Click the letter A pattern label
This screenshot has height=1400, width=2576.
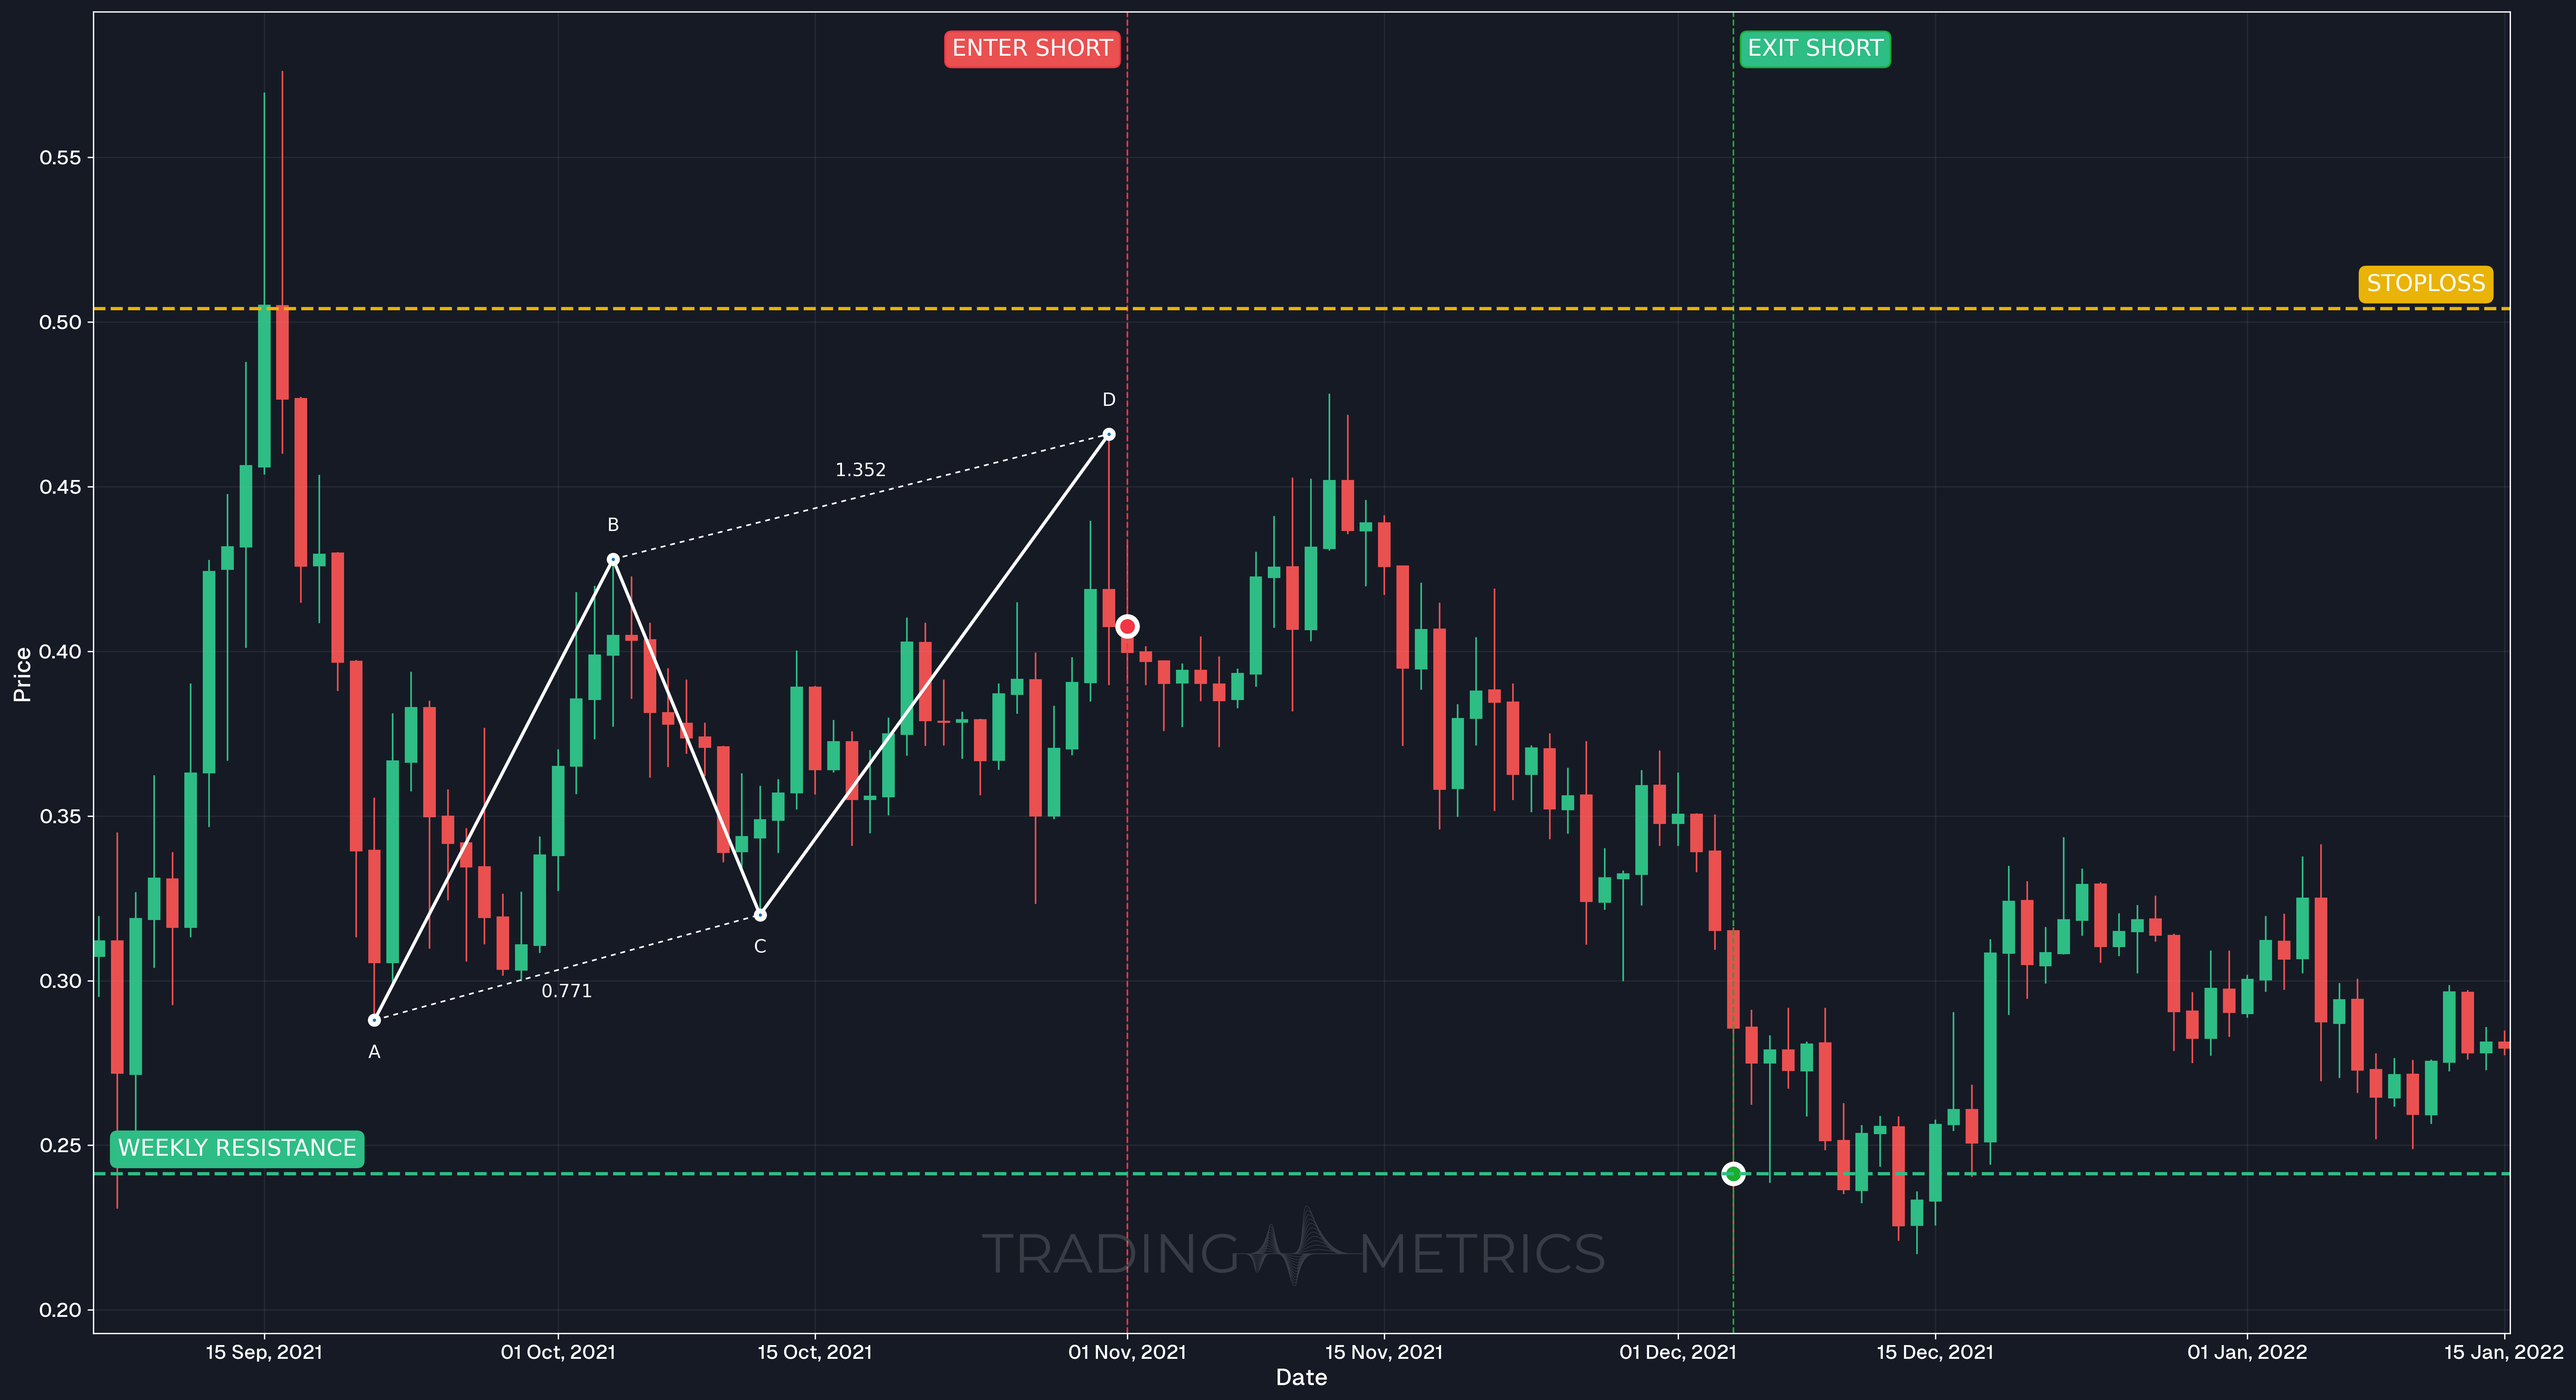tap(374, 1052)
